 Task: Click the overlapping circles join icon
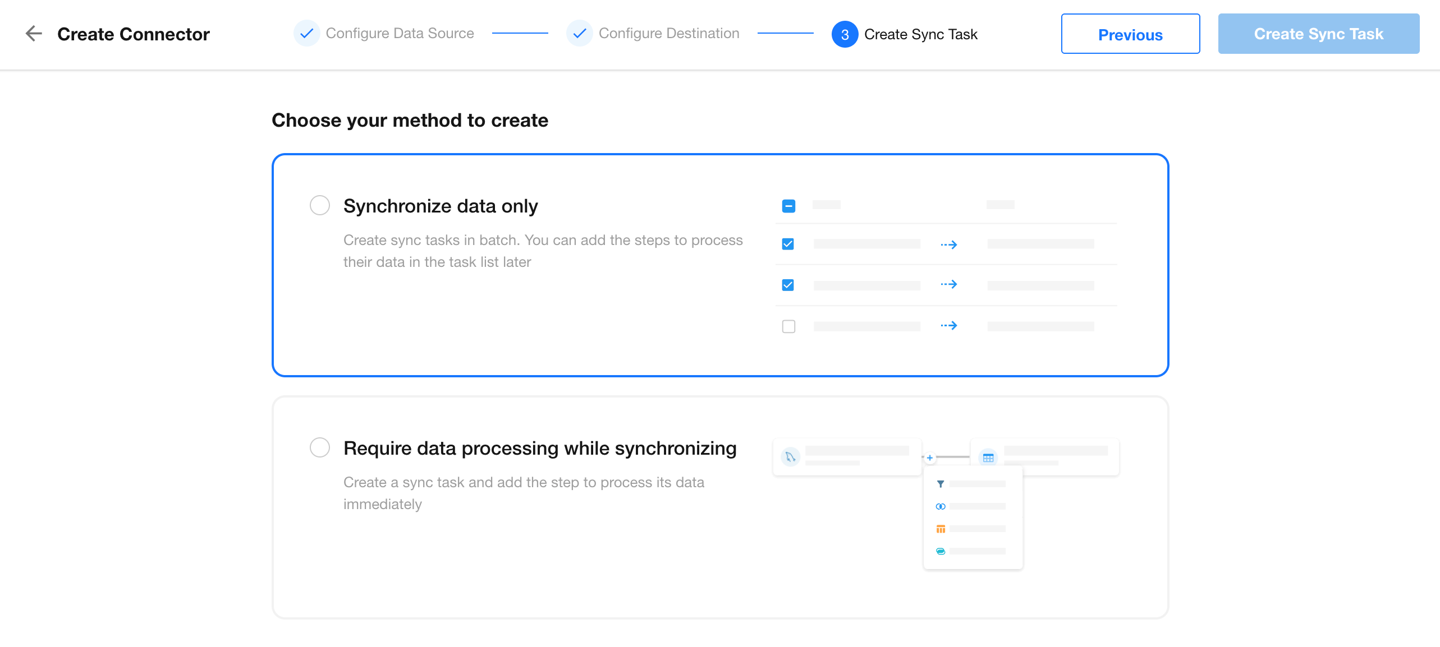tap(941, 506)
